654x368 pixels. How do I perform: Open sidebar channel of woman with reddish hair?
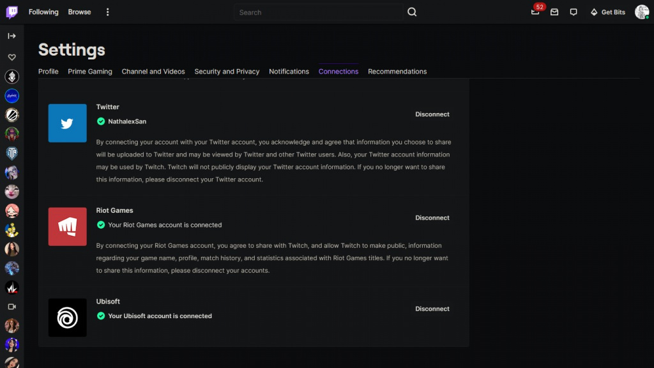[11, 326]
